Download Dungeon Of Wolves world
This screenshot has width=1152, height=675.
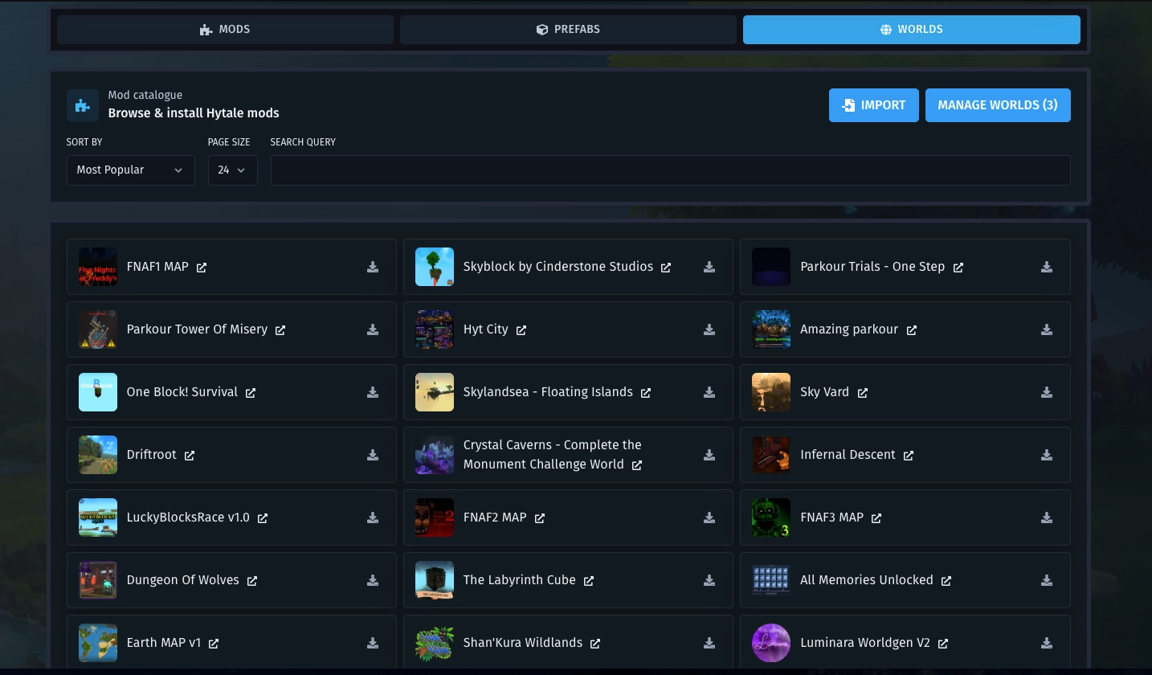(373, 580)
